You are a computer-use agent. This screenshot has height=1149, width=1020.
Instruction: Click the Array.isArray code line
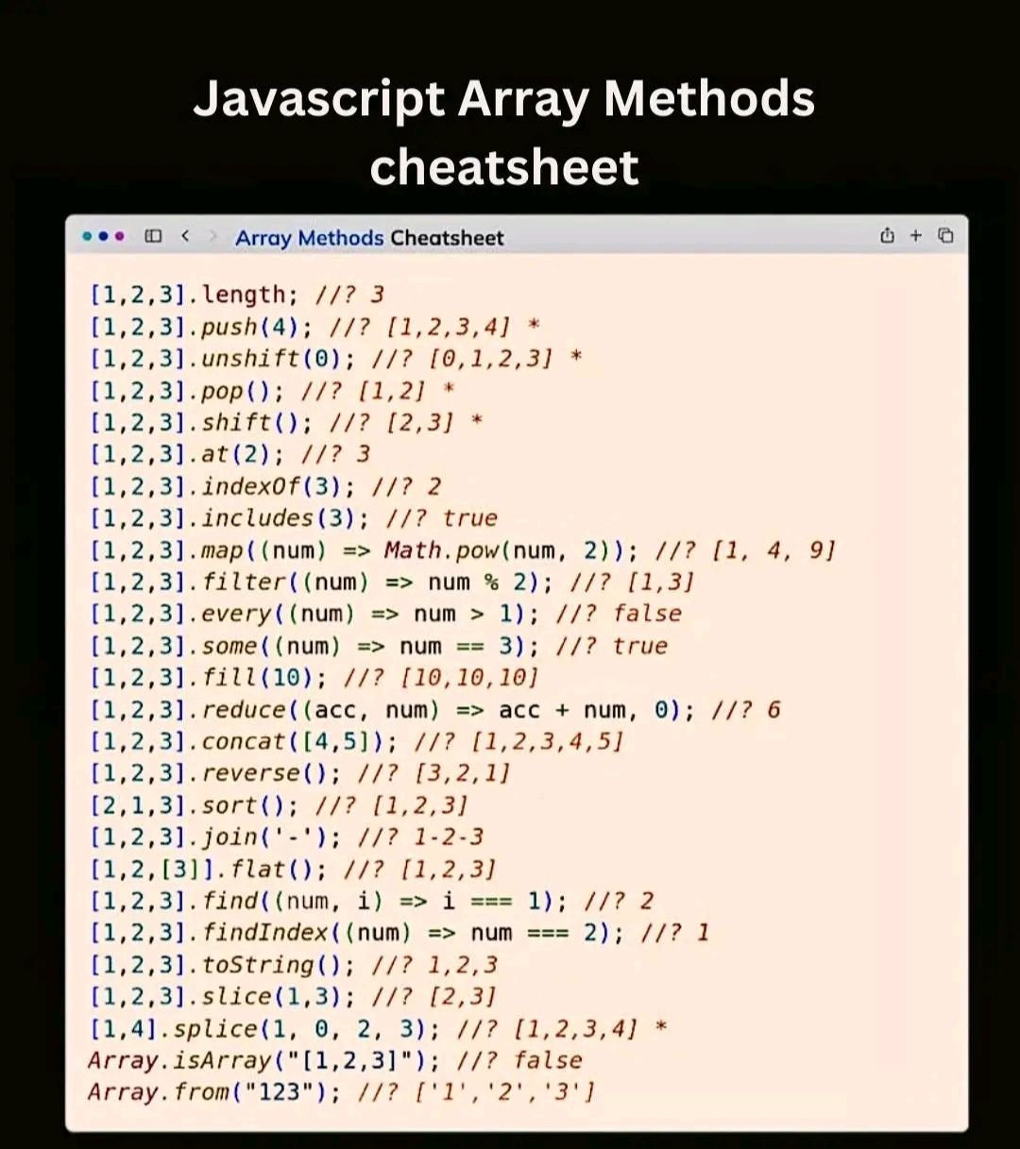point(335,1060)
